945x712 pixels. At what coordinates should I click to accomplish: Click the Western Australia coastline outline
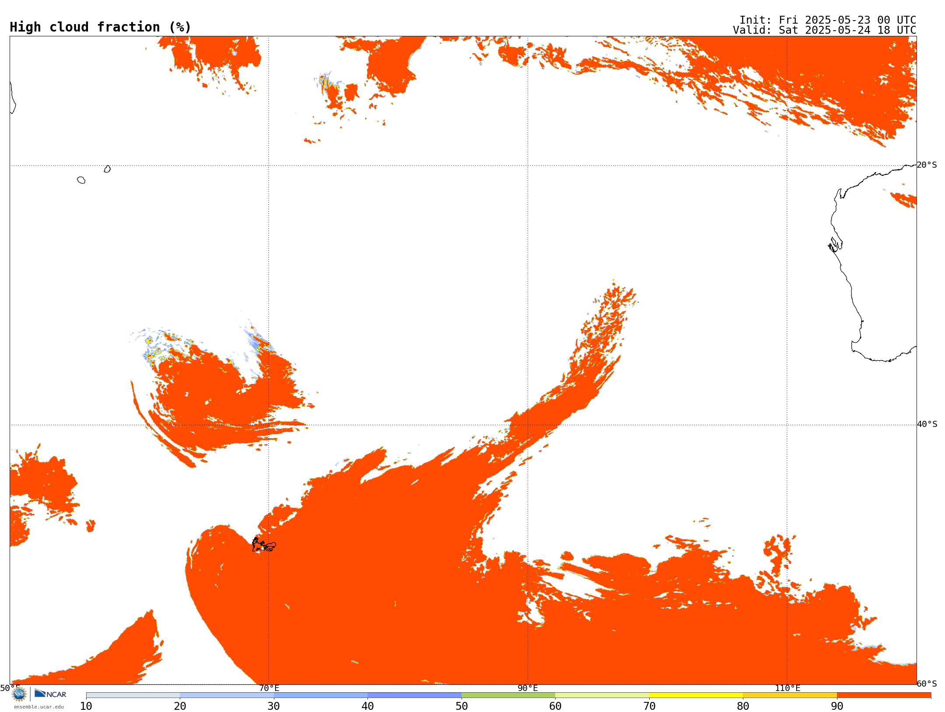(873, 263)
